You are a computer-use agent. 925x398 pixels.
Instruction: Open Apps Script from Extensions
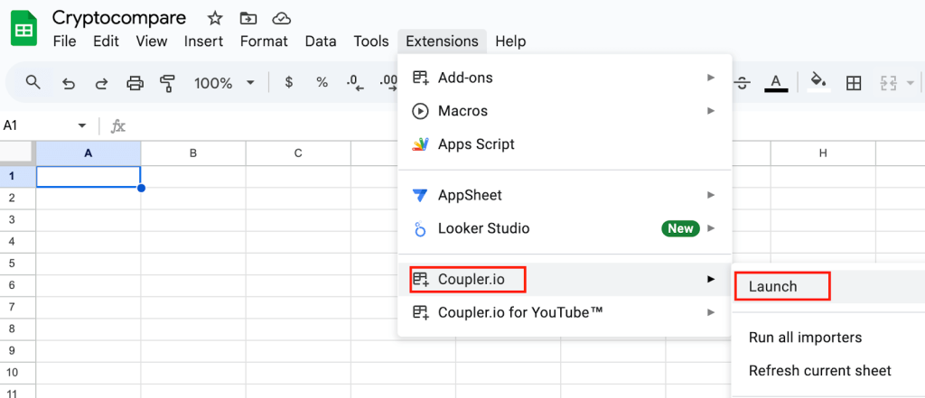click(x=565, y=143)
